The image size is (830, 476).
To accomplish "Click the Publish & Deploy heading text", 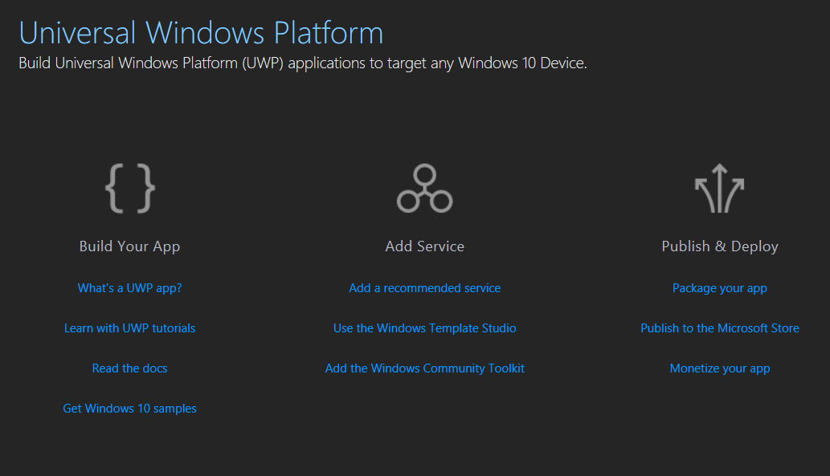I will click(719, 246).
